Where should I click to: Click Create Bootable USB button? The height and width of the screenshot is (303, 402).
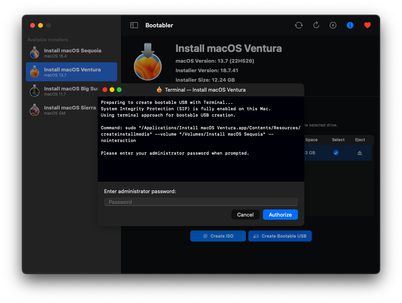(x=280, y=236)
